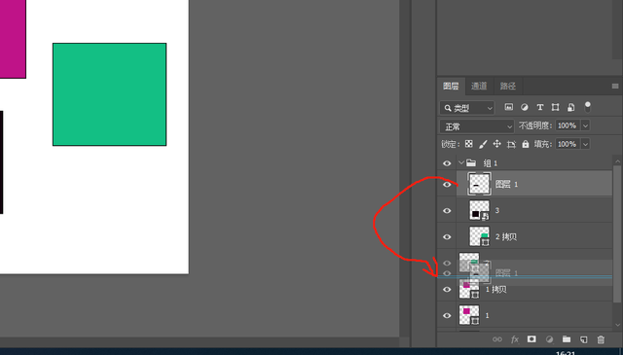
Task: Click the lock all padlock icon
Action: point(526,144)
